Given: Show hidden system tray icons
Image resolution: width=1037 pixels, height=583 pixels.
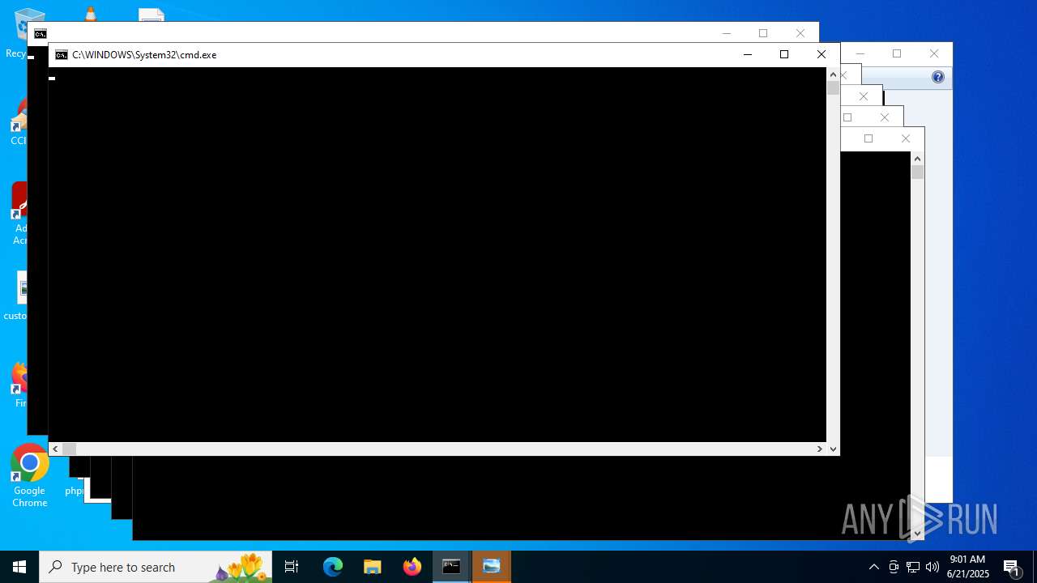Looking at the screenshot, I should click(x=873, y=567).
